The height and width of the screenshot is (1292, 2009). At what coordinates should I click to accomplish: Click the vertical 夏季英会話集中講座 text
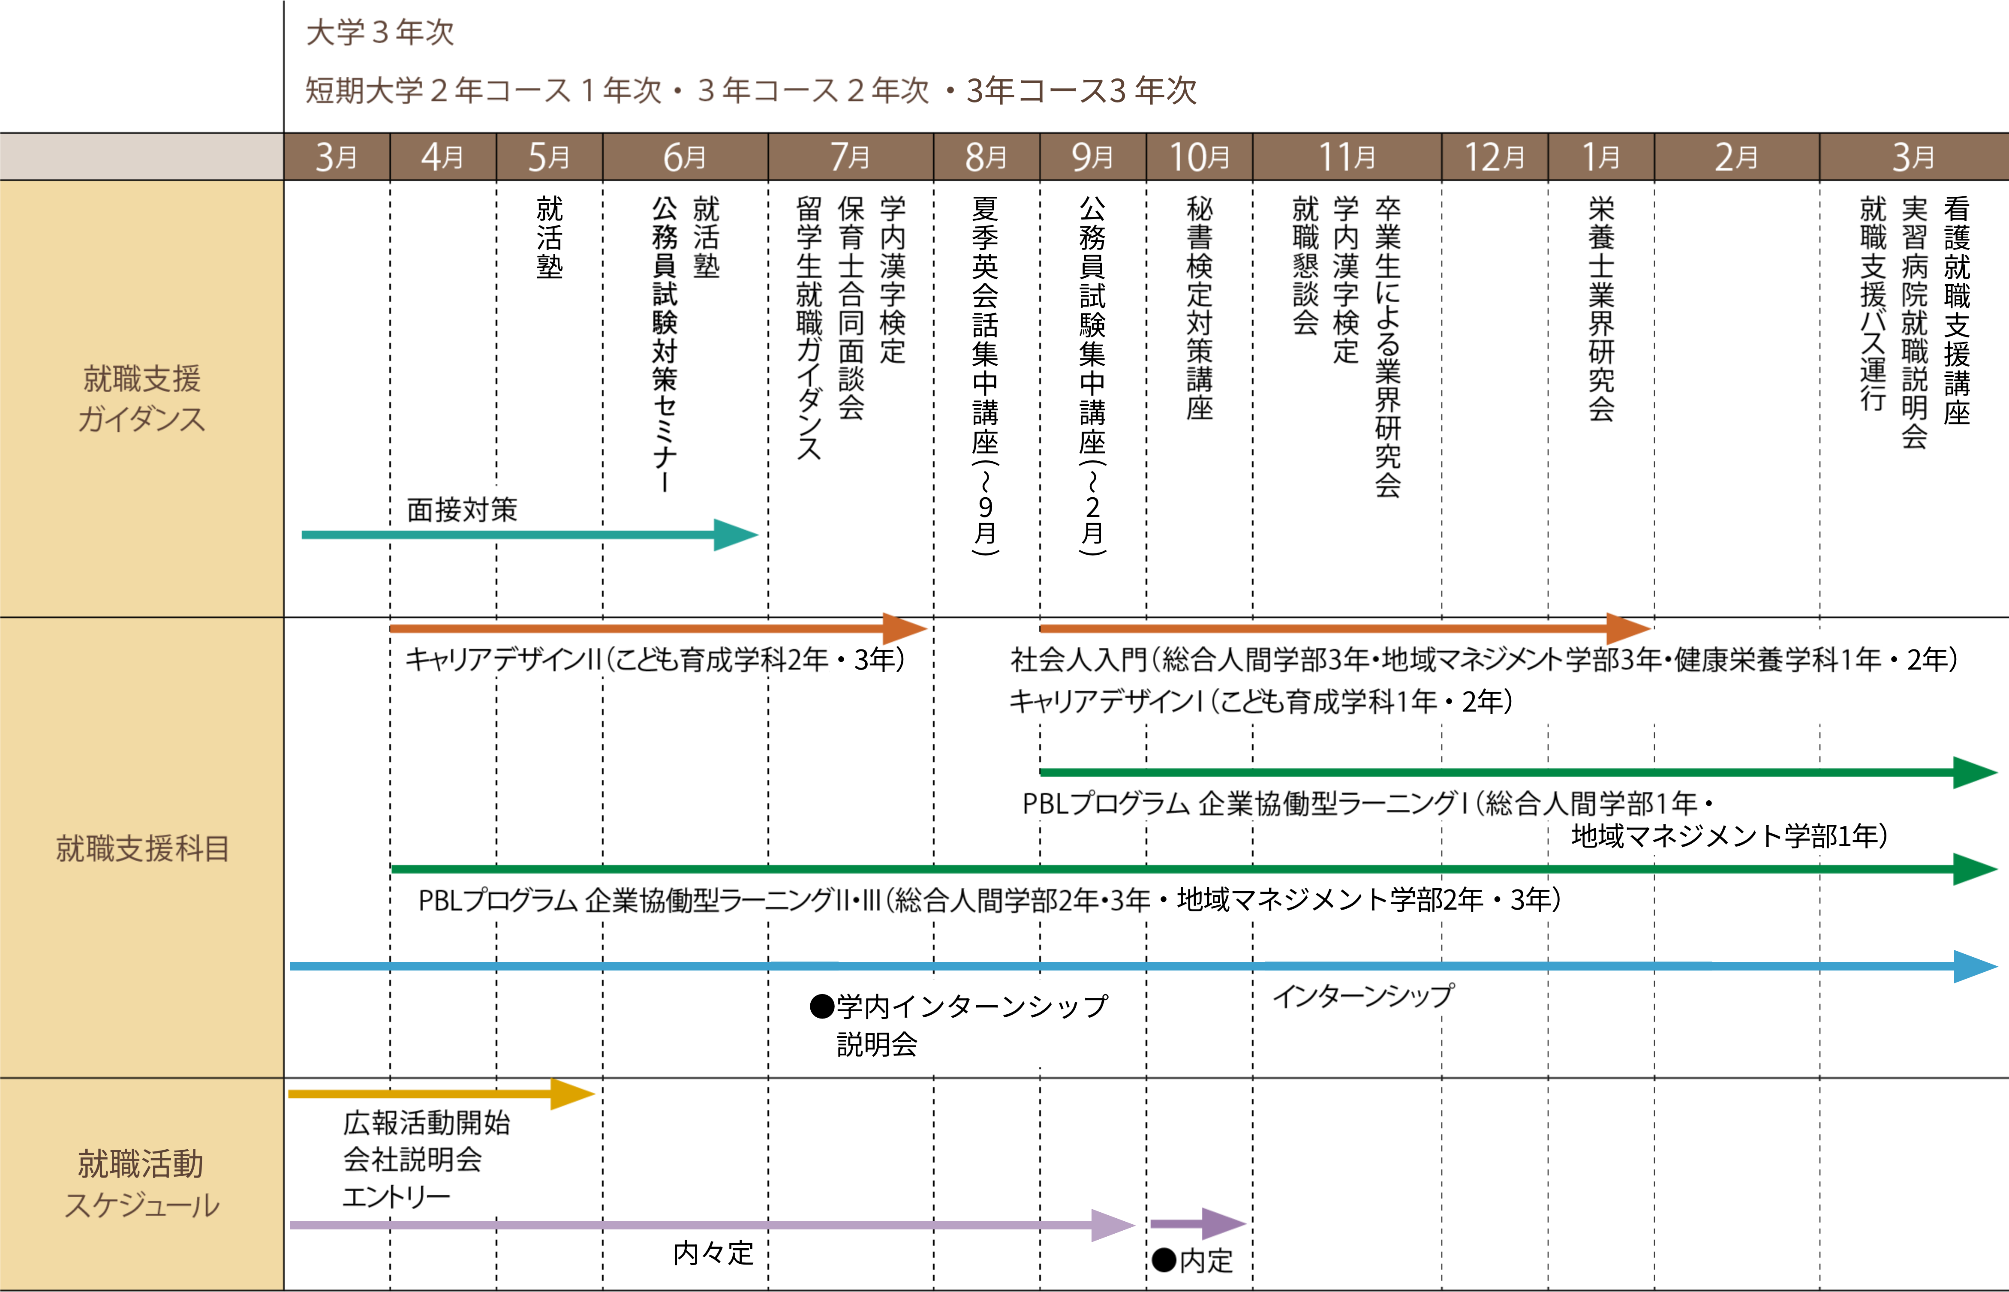tap(986, 375)
